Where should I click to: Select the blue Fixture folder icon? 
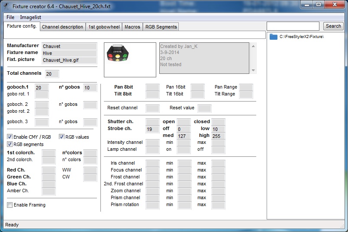tap(274, 37)
